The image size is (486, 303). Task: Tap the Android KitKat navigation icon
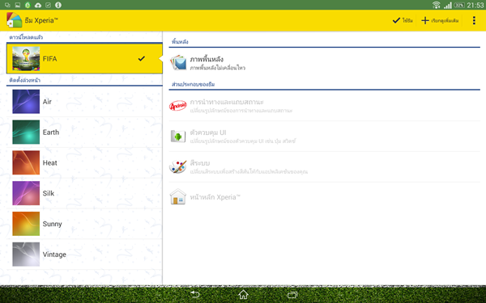(178, 106)
